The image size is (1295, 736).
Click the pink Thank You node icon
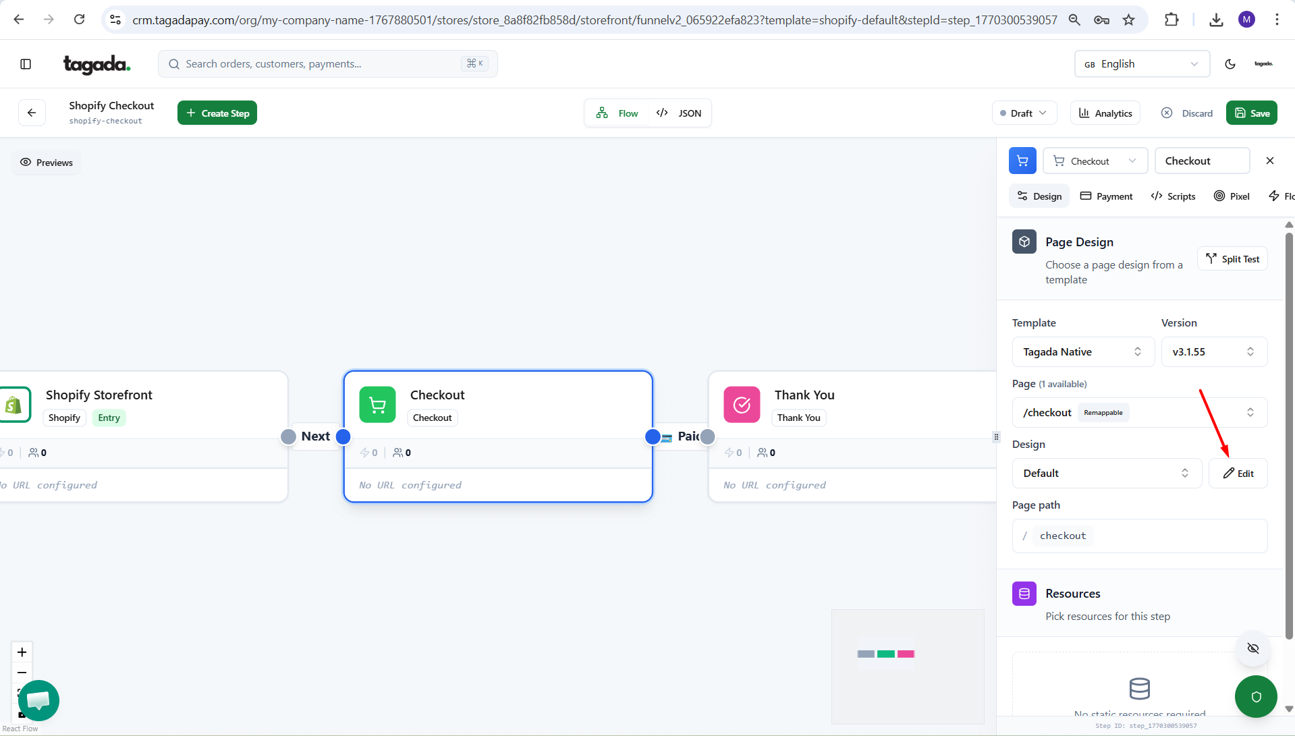[x=742, y=405]
